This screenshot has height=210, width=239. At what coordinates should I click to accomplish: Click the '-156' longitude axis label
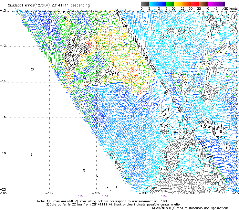point(143,193)
